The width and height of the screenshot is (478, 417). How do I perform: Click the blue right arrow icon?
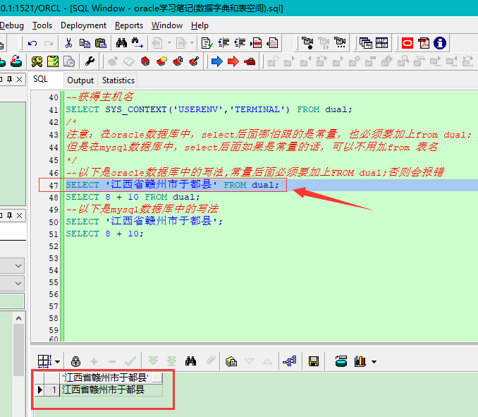pyautogui.click(x=217, y=61)
